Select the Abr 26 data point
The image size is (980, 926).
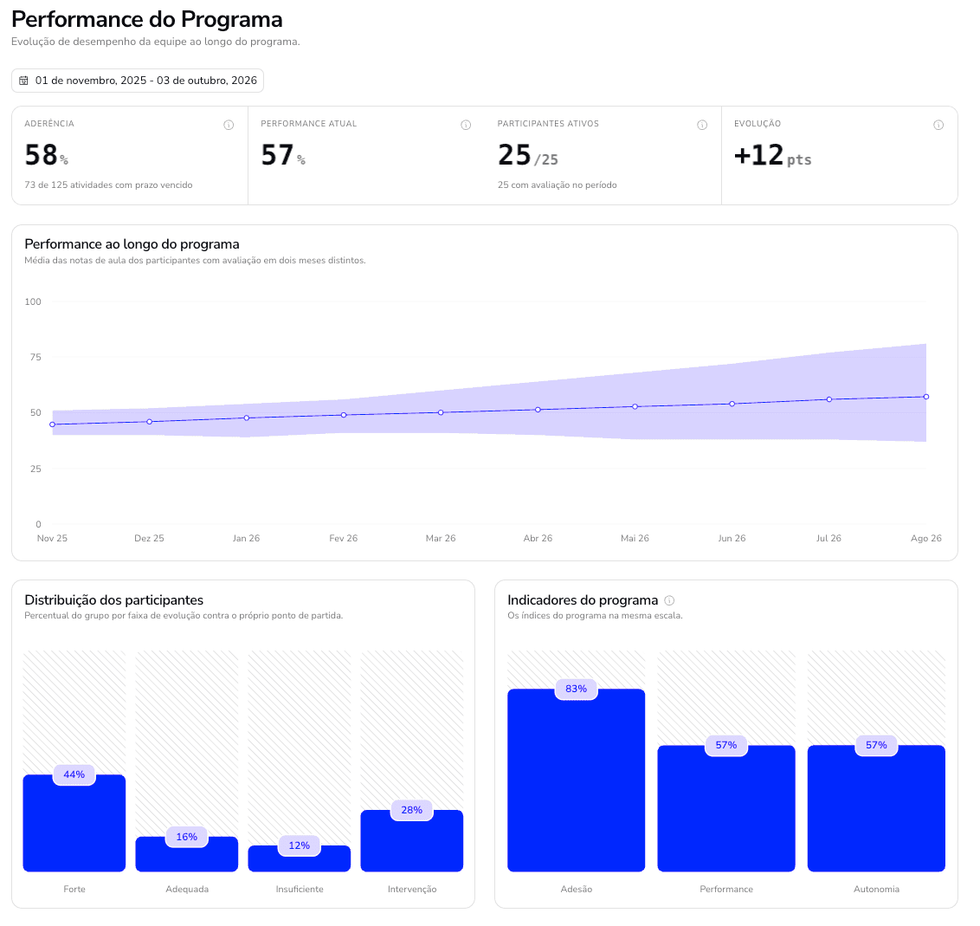tap(538, 410)
